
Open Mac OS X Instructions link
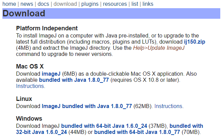pos(31,86)
